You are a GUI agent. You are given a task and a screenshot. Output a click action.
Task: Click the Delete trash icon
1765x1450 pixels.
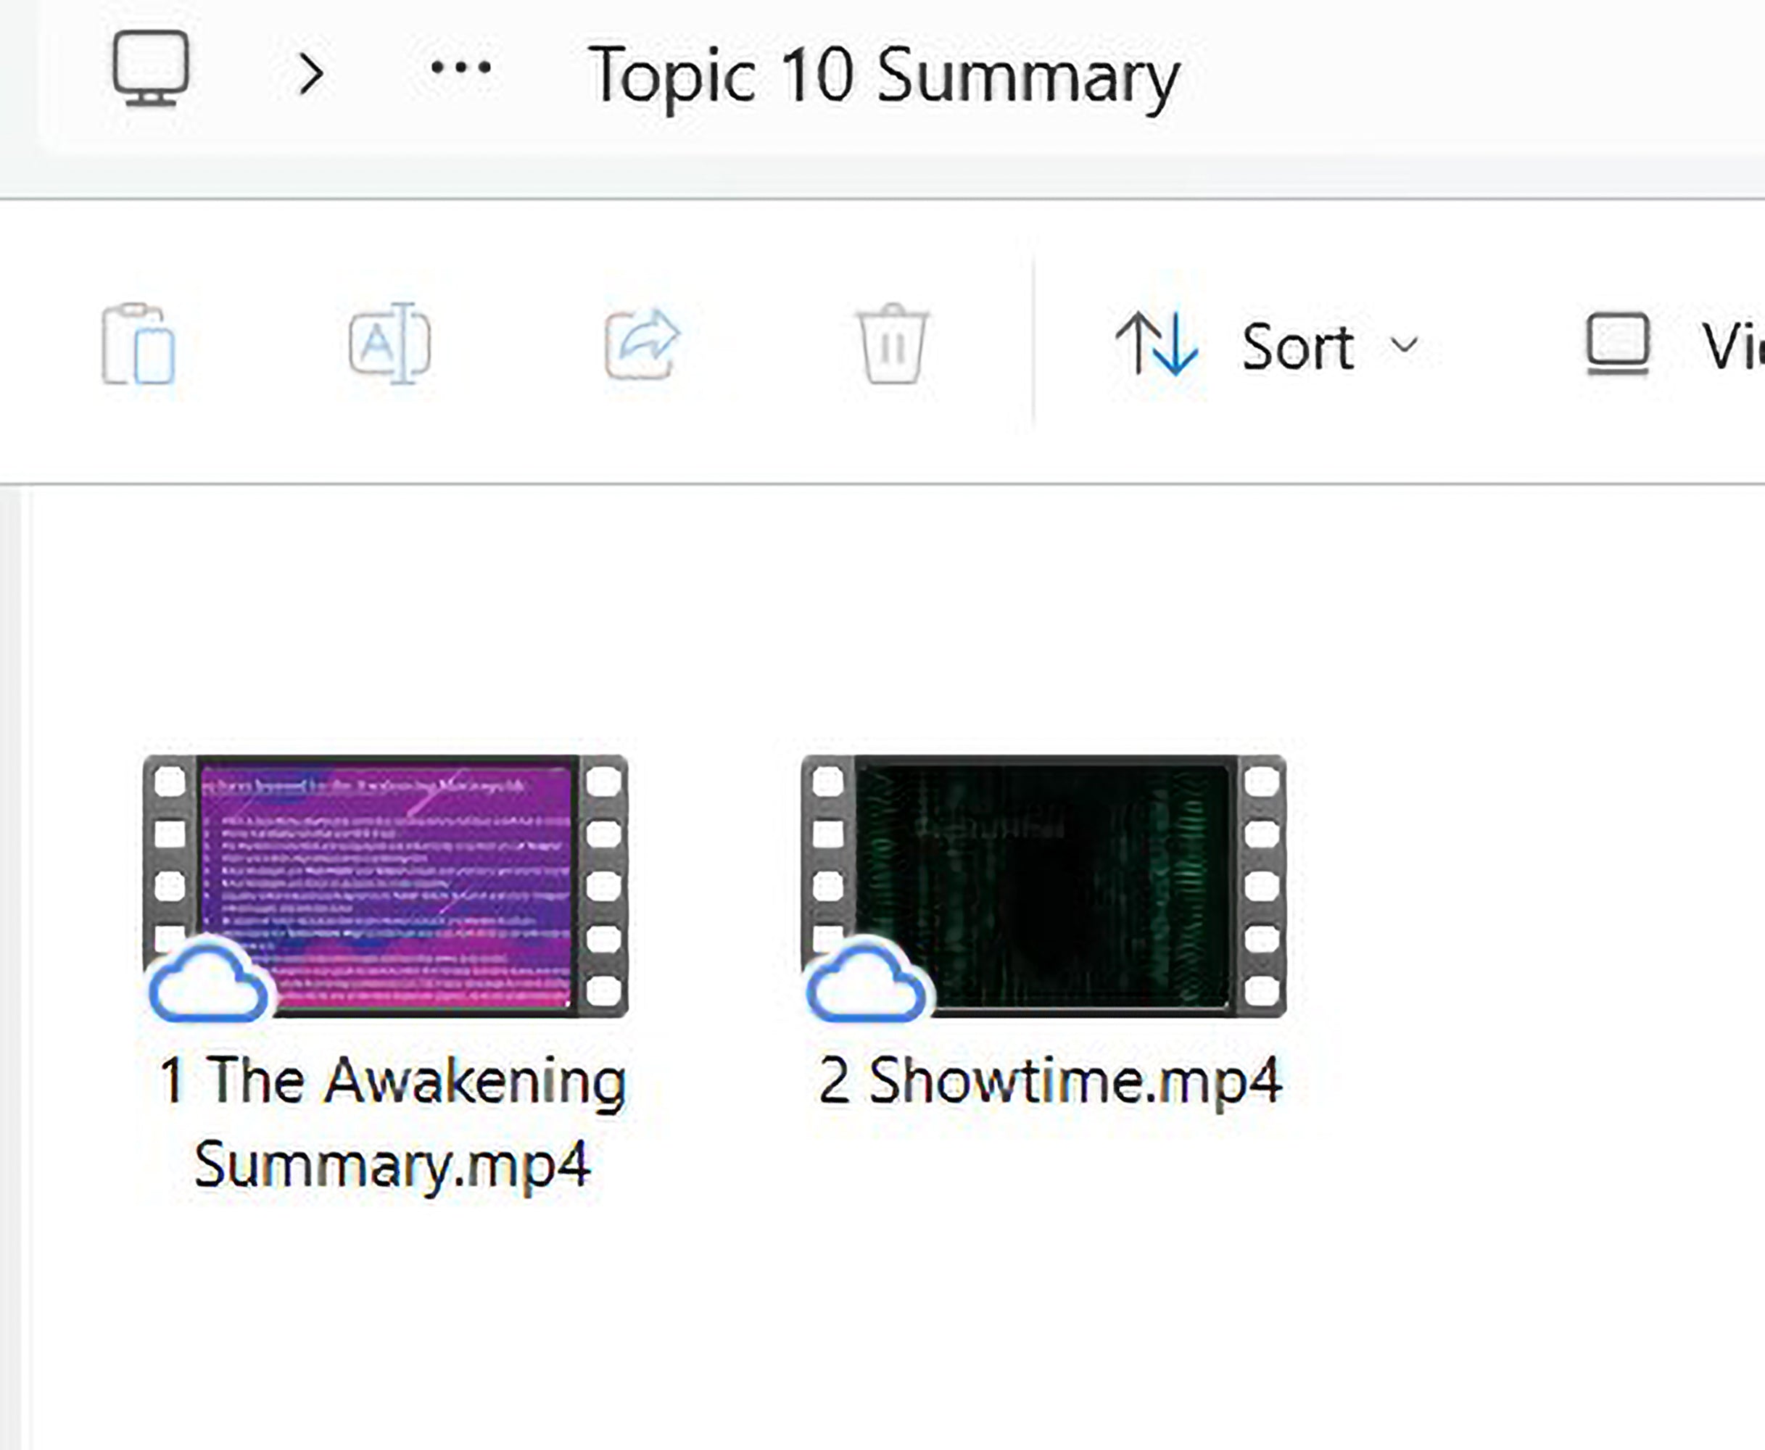click(892, 344)
